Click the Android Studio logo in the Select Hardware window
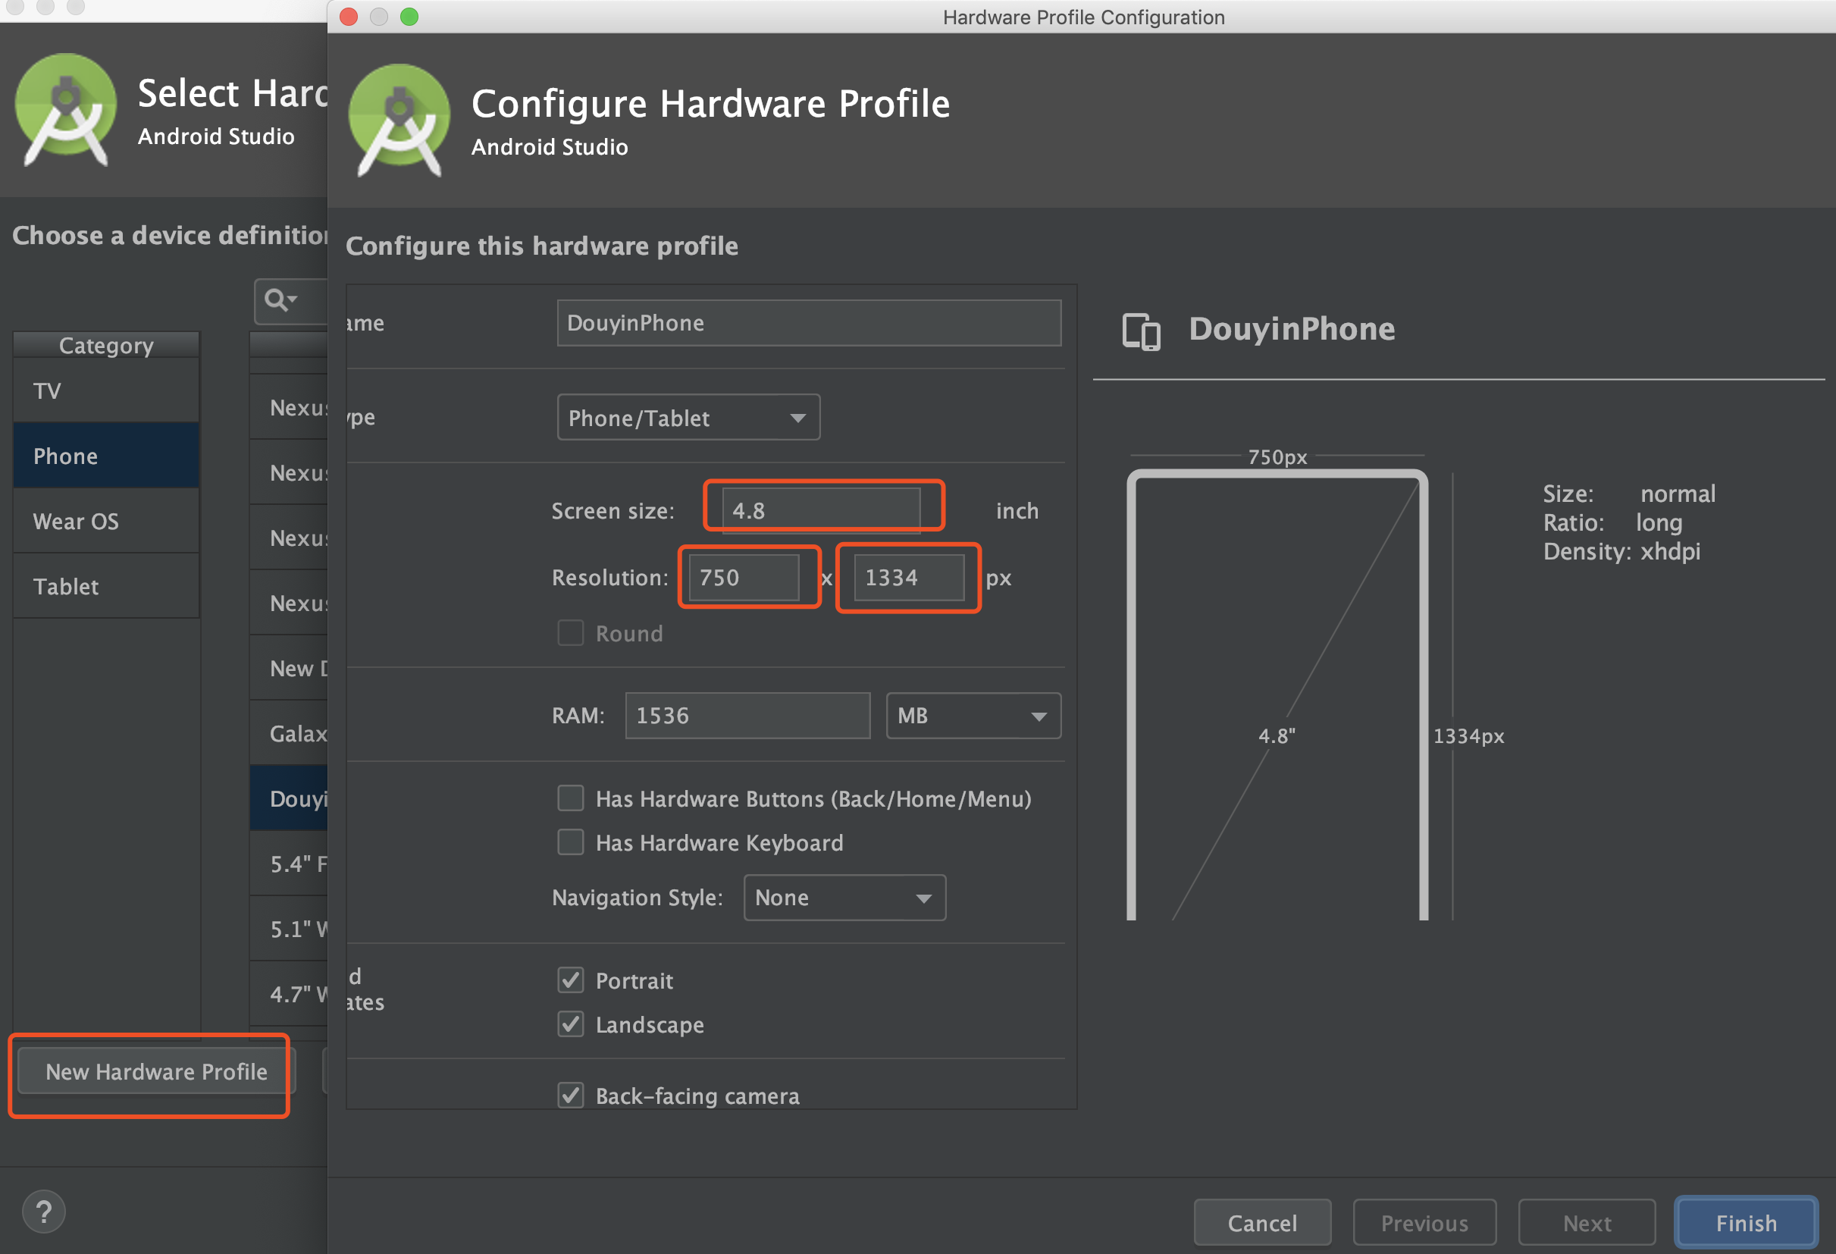The width and height of the screenshot is (1836, 1254). 65,108
